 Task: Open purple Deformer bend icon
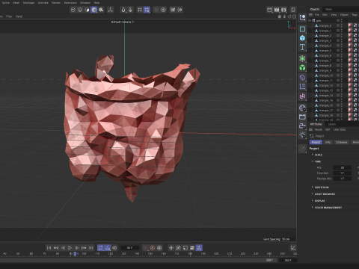[x=302, y=87]
